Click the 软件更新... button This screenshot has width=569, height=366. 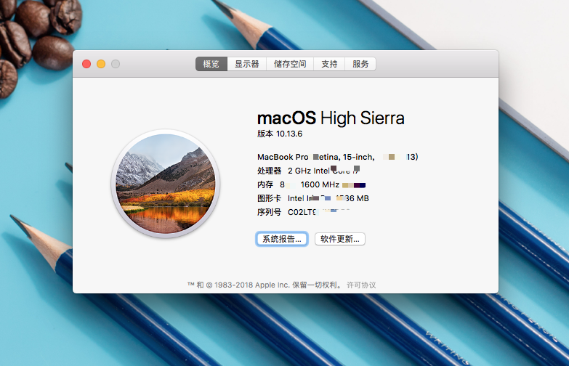coord(340,239)
